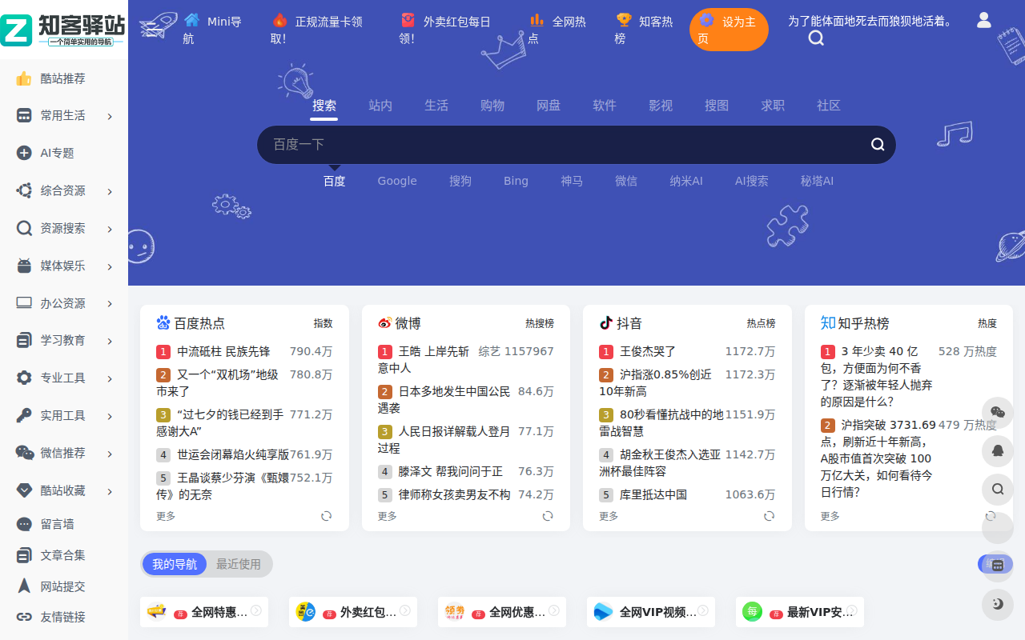The width and height of the screenshot is (1025, 640).
Task: Open the user account avatar icon
Action: click(984, 21)
